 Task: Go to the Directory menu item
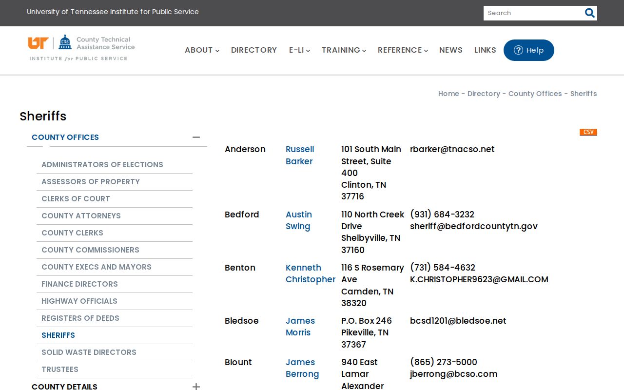pos(254,50)
